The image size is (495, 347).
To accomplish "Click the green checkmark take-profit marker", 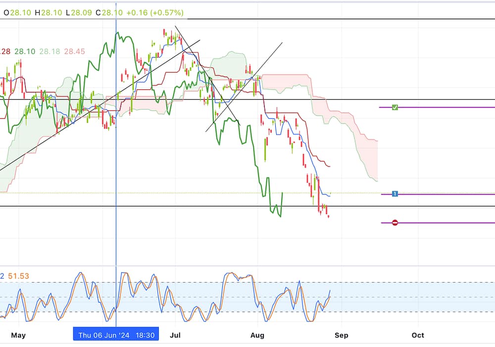I will click(395, 107).
